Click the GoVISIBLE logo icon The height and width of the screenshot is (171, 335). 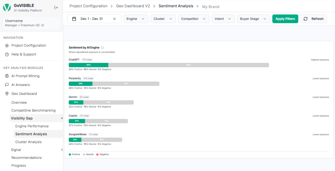coord(7,8)
